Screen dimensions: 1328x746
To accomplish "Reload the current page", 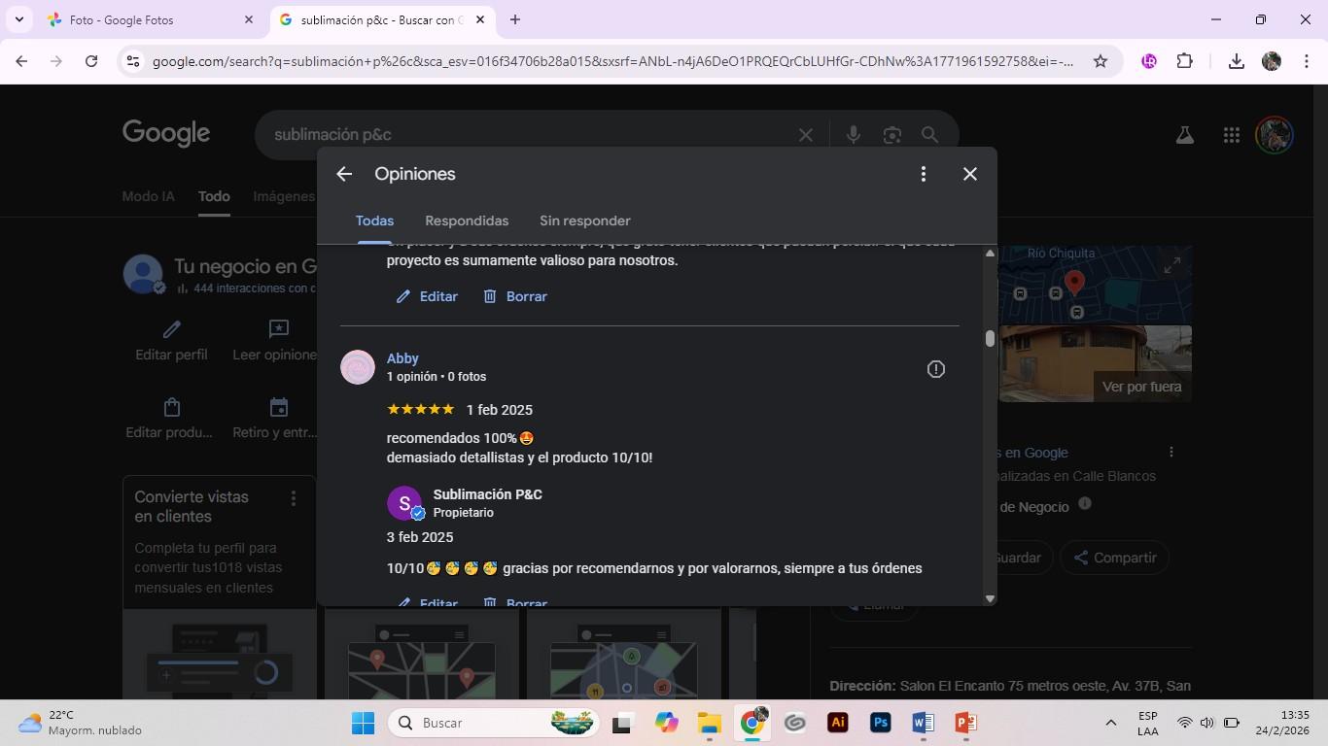I will click(x=91, y=61).
